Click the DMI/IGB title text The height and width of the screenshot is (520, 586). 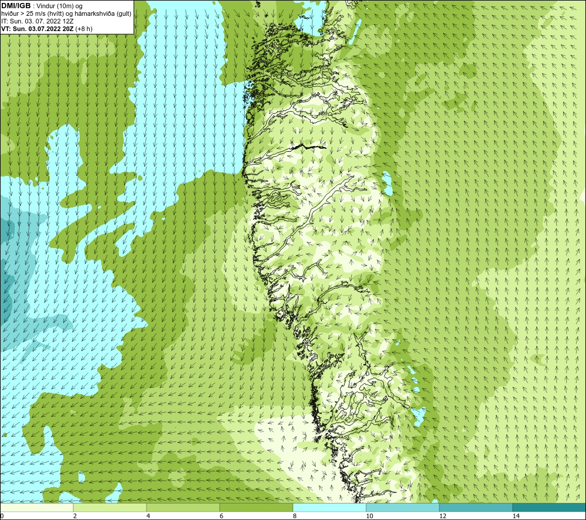click(x=16, y=6)
